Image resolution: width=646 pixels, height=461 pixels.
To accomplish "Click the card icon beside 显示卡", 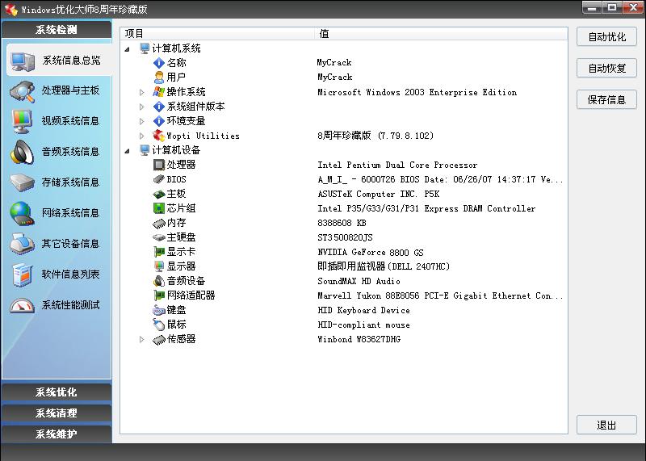I will point(159,252).
